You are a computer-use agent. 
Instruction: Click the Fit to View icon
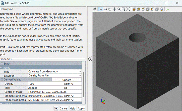point(128,9)
